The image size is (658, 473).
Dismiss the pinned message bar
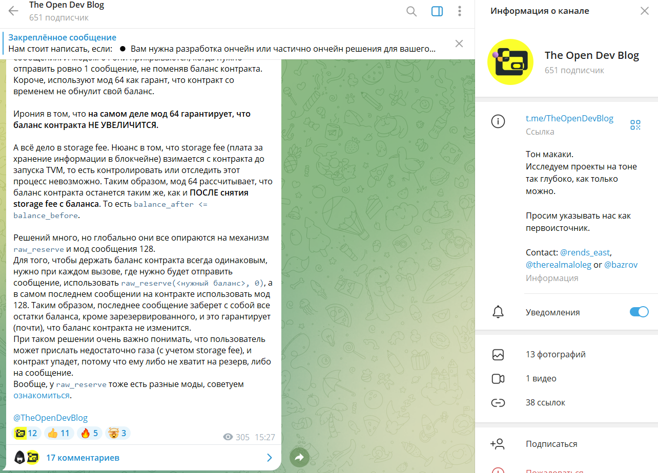(x=459, y=44)
